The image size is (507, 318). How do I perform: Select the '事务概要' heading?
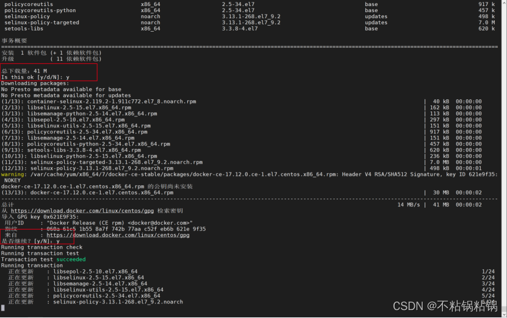[14, 41]
